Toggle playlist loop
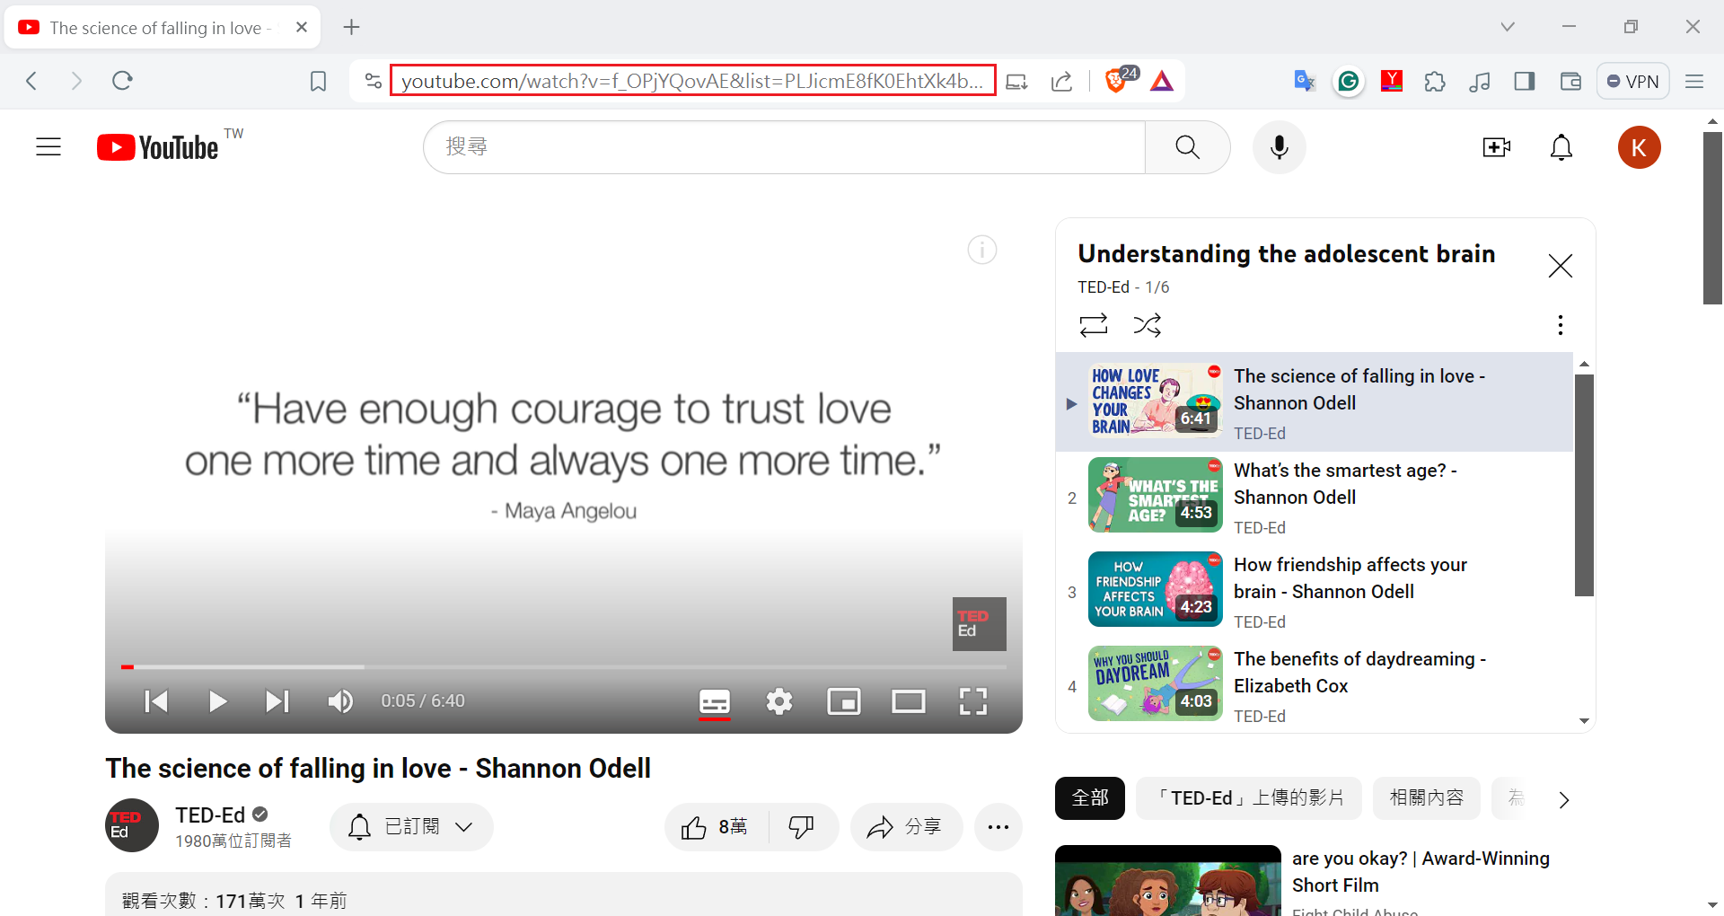 tap(1093, 325)
